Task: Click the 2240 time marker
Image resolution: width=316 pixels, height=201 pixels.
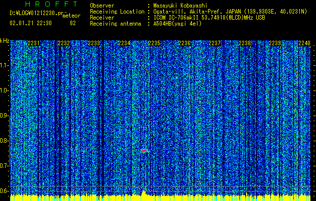Action: click(x=304, y=43)
